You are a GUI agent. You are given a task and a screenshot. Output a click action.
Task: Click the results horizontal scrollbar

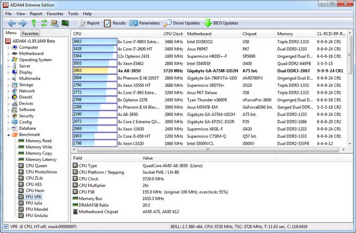(208, 150)
